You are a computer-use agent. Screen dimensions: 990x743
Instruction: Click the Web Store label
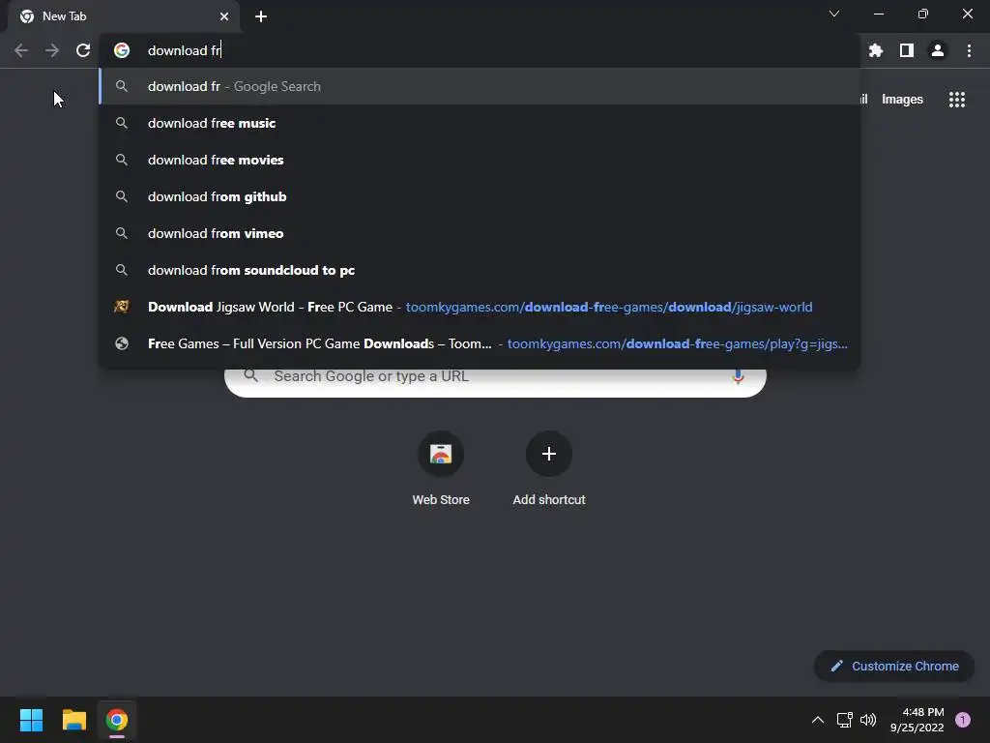441,500
